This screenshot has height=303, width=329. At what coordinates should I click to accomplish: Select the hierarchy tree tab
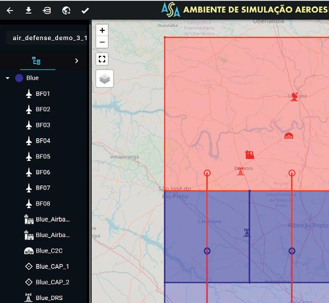36,61
